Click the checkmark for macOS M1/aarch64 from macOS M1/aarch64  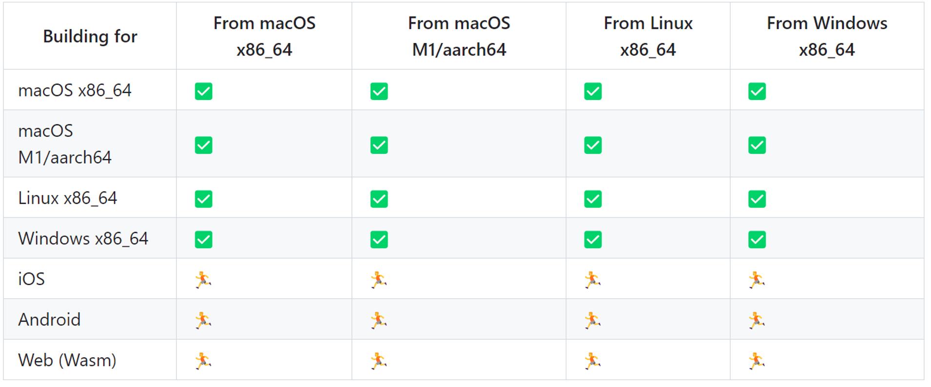[x=379, y=145]
